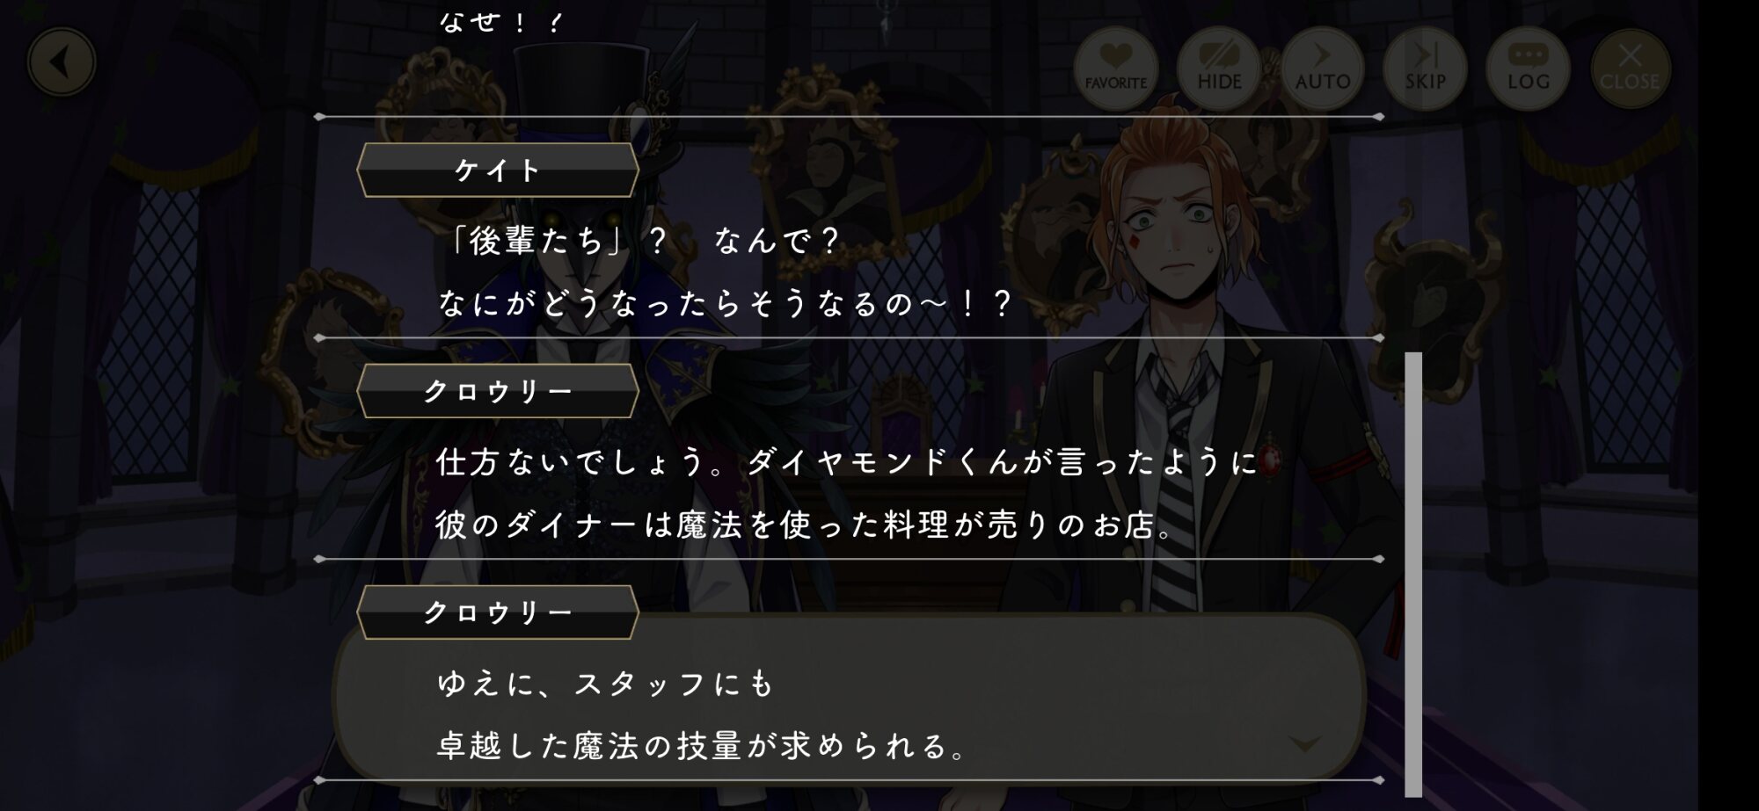Tap the back arrow button
Image resolution: width=1759 pixels, height=811 pixels.
pyautogui.click(x=62, y=62)
